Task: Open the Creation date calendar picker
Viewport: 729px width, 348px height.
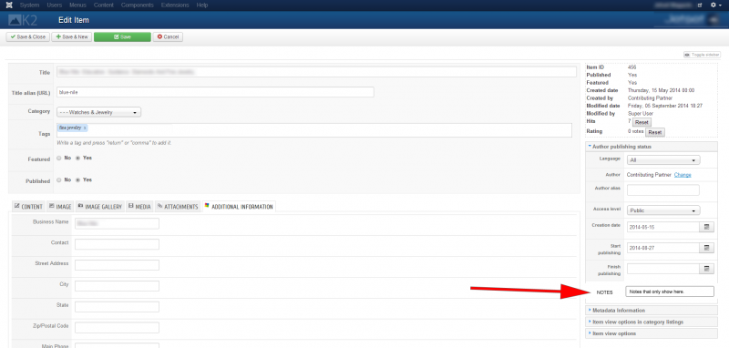Action: point(706,227)
